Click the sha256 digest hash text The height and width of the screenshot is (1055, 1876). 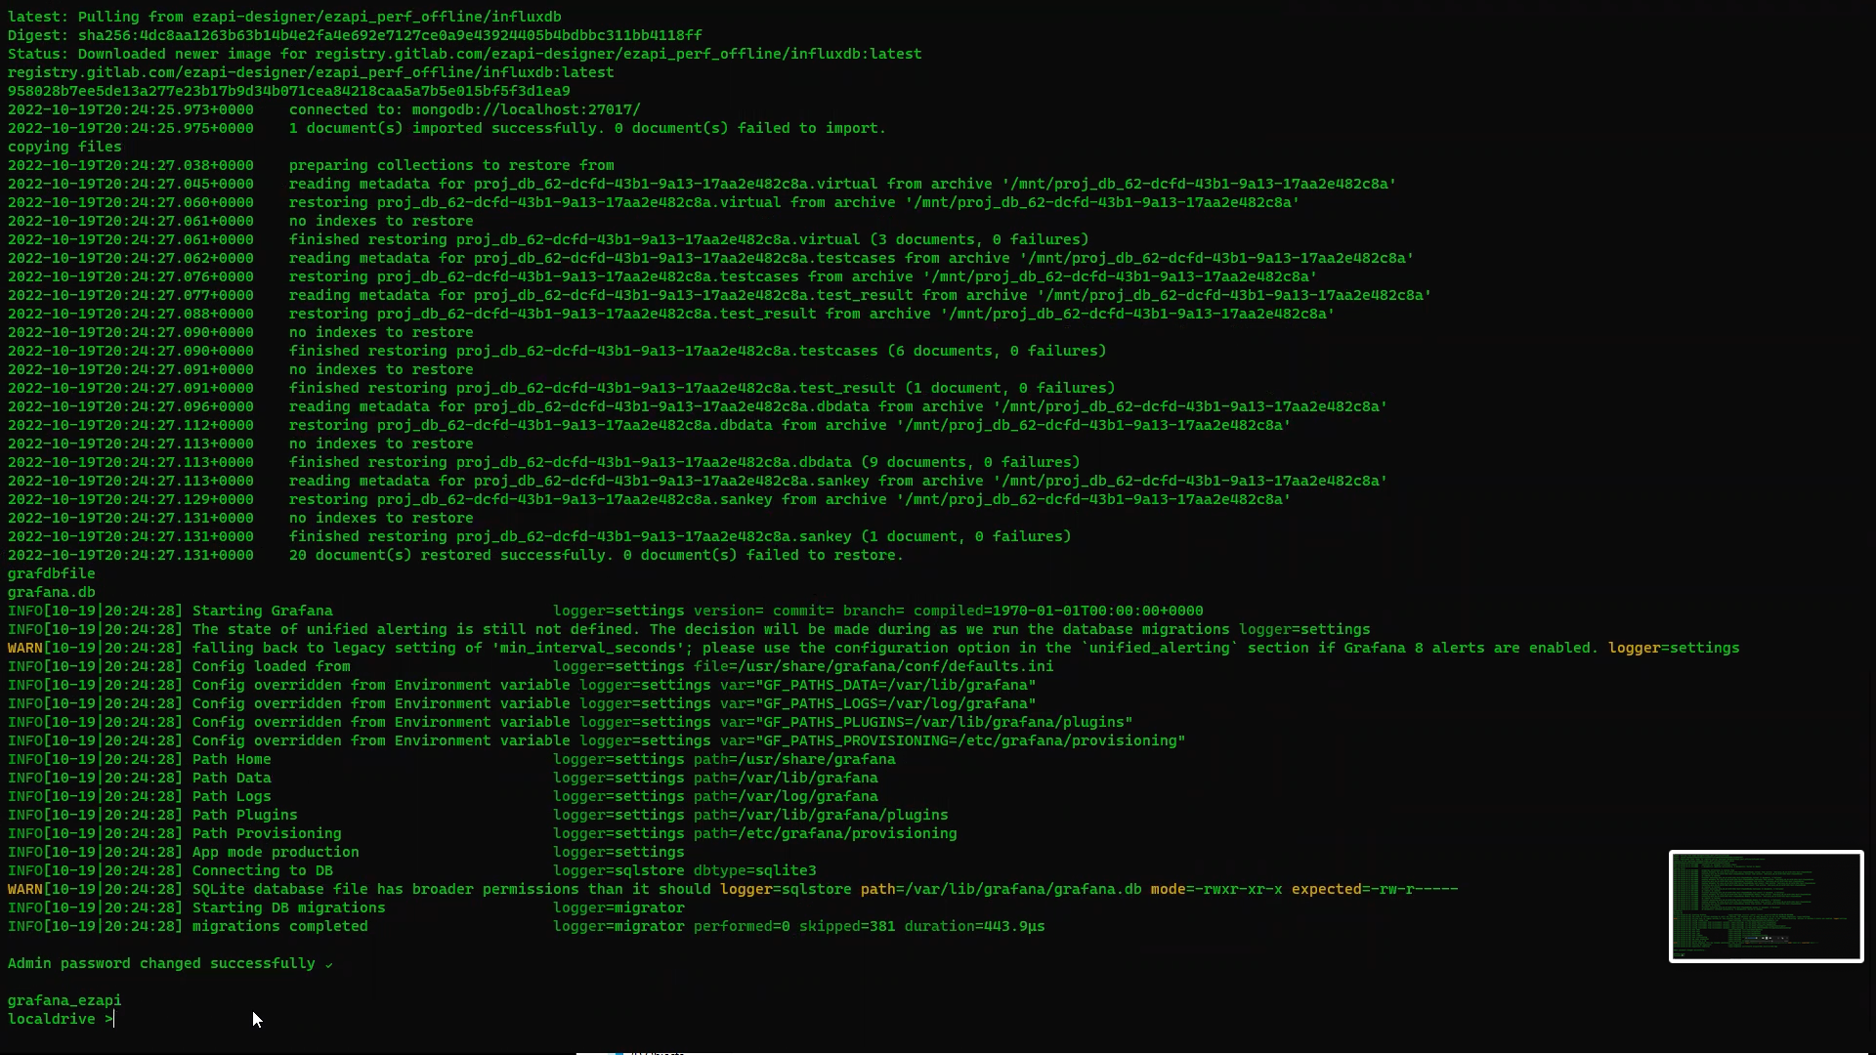click(x=391, y=35)
